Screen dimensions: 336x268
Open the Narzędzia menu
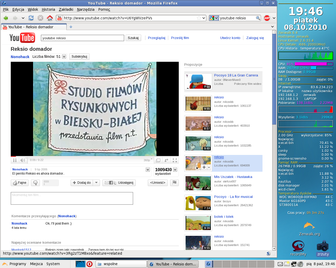click(x=86, y=9)
